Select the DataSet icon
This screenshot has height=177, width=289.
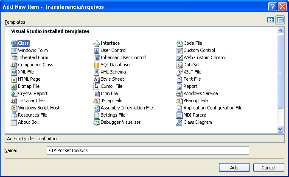[x=180, y=65]
